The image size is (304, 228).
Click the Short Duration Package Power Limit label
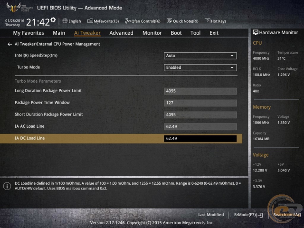click(x=48, y=114)
